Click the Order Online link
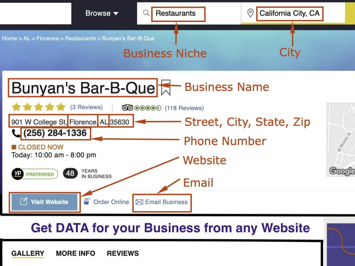 coord(111,202)
